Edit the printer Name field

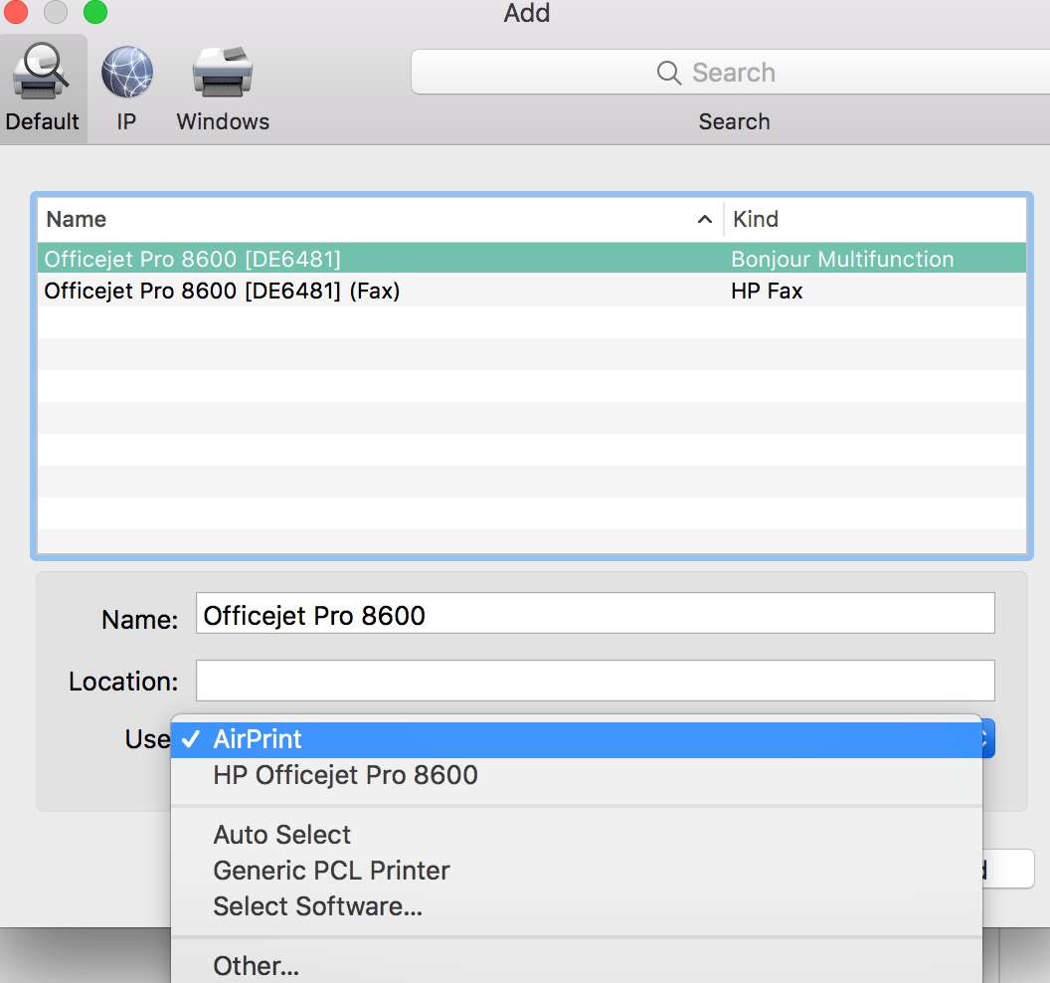pyautogui.click(x=595, y=613)
